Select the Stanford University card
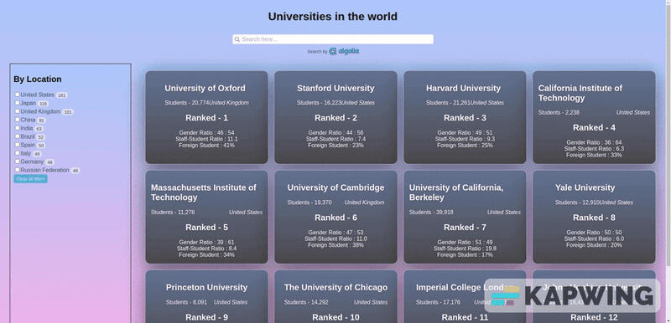Viewport: 671px width, 323px height. point(336,117)
